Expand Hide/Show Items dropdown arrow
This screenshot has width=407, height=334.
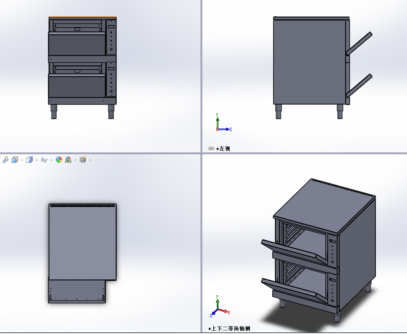(51, 160)
